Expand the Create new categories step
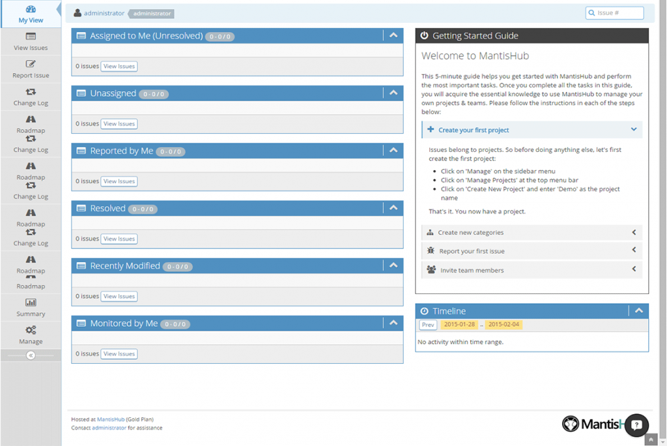667x446 pixels. point(532,233)
